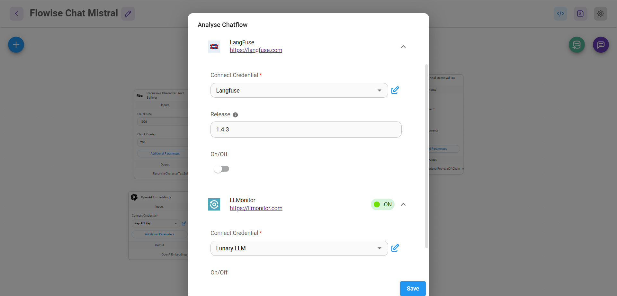Open the https://llmonitor.com link

256,208
